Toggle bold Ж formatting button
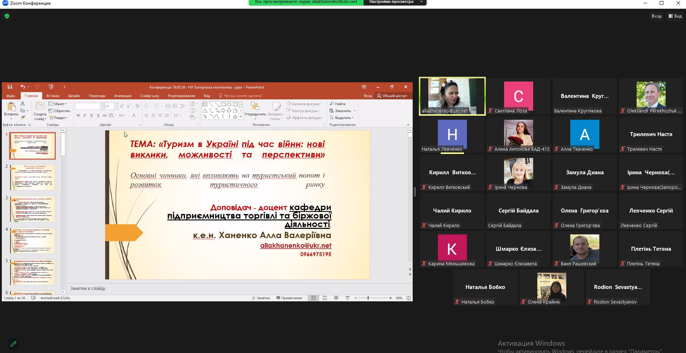 click(78, 116)
